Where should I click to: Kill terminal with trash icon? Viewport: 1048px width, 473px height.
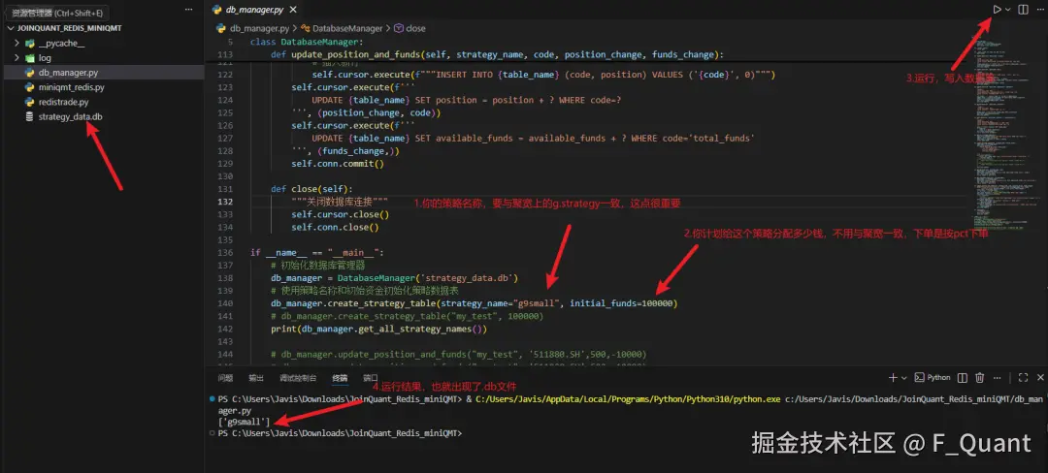coord(979,378)
